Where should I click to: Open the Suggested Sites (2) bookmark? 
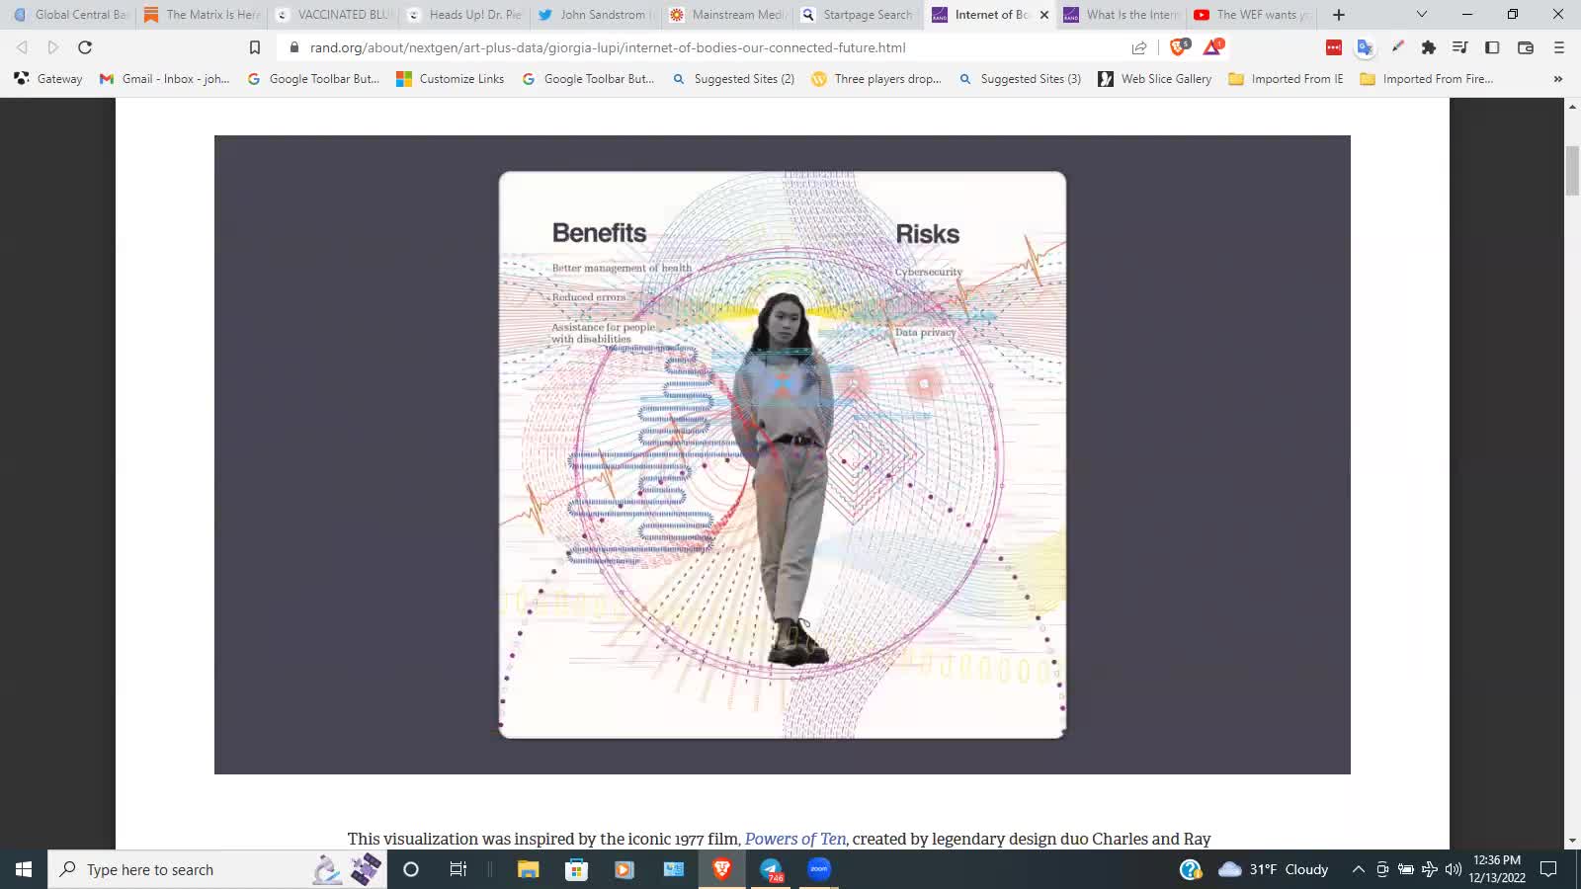click(x=733, y=79)
